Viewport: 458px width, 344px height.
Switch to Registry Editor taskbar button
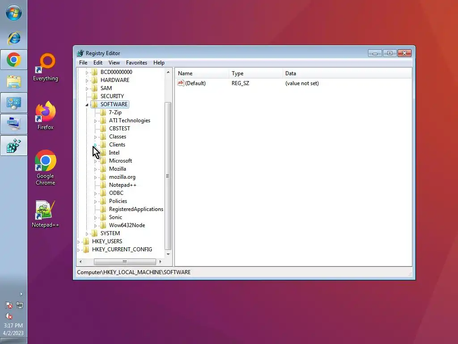(14, 146)
